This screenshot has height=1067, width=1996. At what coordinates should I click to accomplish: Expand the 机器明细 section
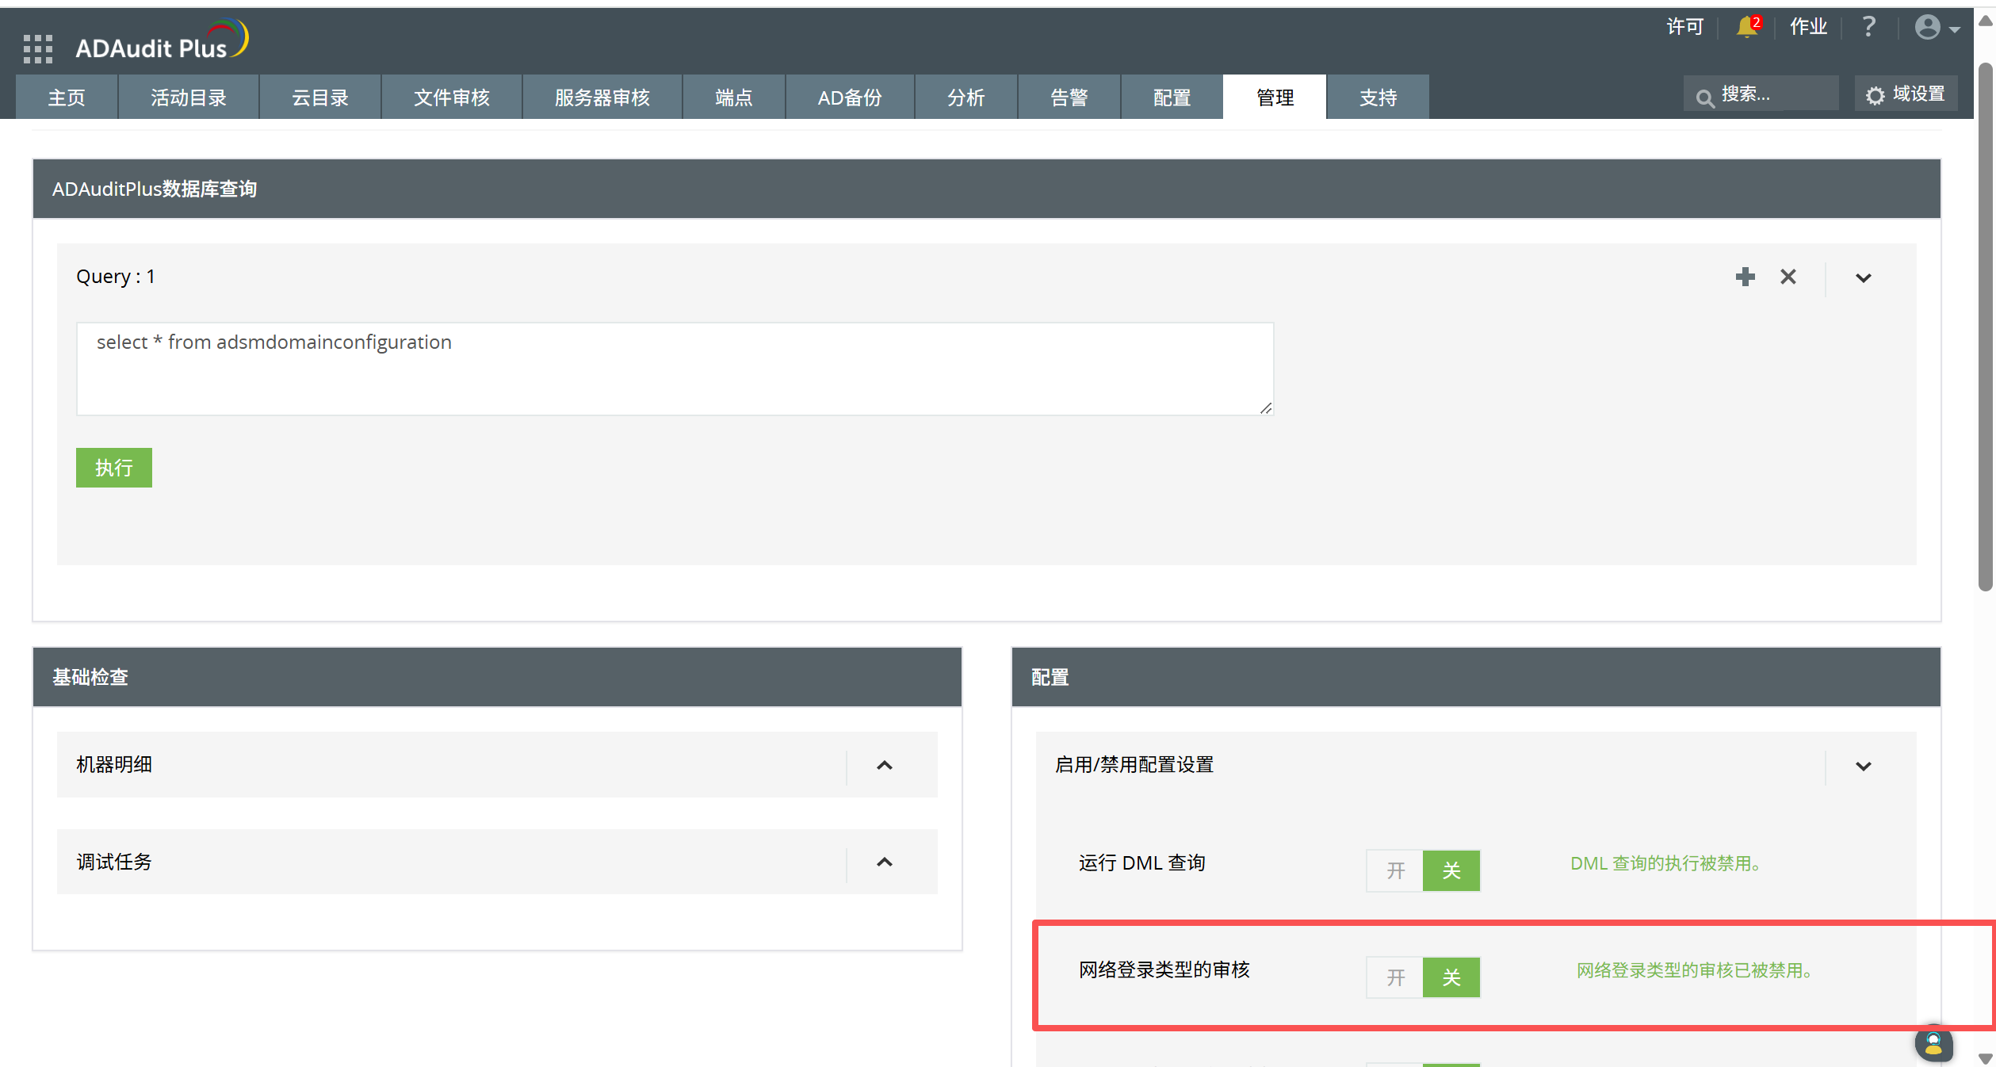tap(884, 765)
